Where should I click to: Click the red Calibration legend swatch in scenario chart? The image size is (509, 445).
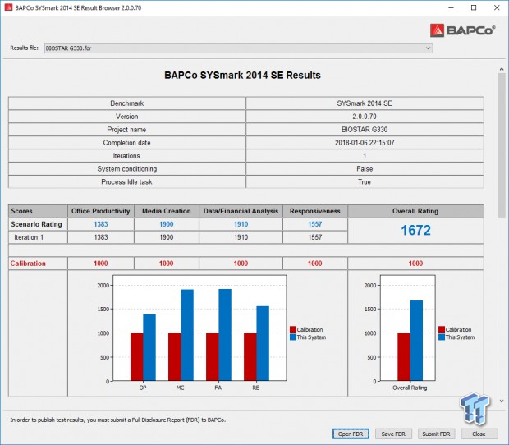(x=293, y=329)
